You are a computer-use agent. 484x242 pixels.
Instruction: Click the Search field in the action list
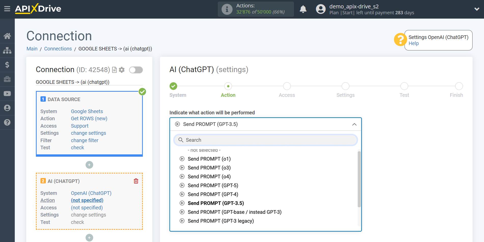pyautogui.click(x=266, y=140)
